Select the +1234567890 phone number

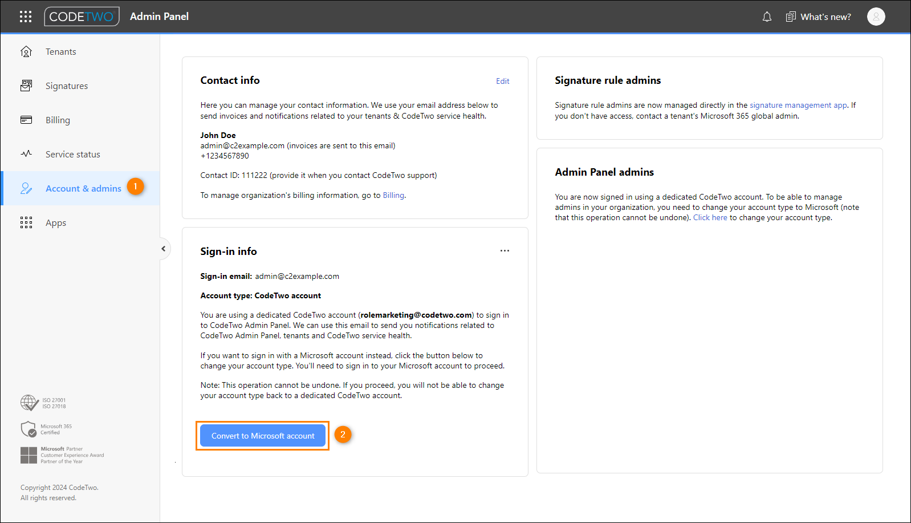pyautogui.click(x=225, y=156)
